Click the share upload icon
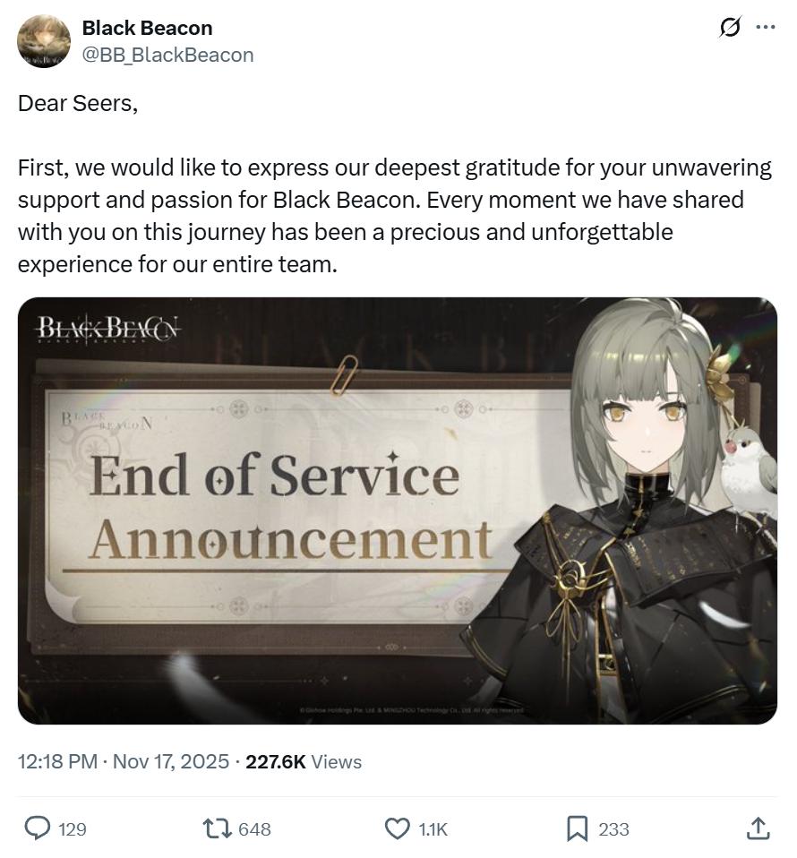The width and height of the screenshot is (797, 858). tap(758, 828)
